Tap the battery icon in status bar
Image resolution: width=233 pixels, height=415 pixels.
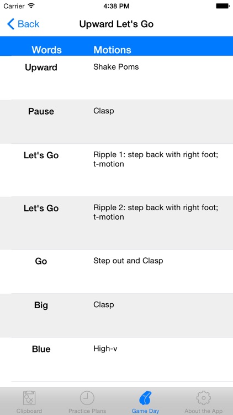coord(223,6)
